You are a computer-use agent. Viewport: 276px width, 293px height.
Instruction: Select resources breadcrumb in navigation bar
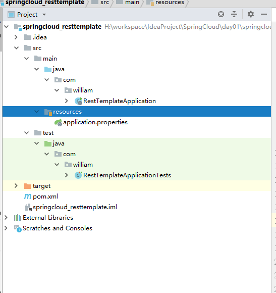point(170,3)
